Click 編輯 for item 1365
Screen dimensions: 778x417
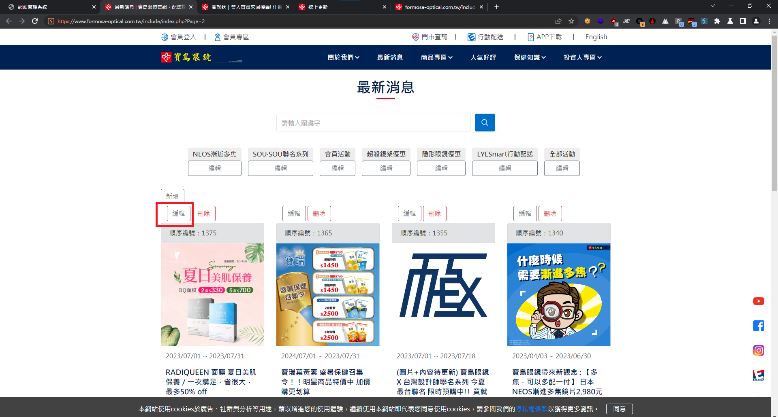point(294,214)
